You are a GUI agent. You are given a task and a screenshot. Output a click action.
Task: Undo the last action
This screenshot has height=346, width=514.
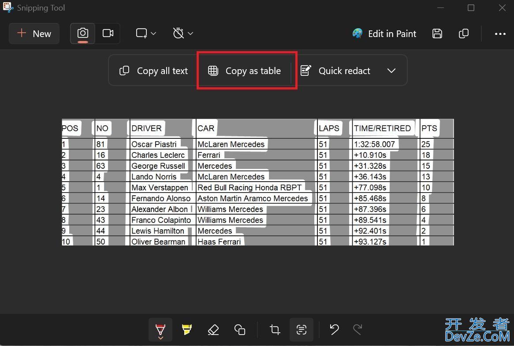click(334, 330)
